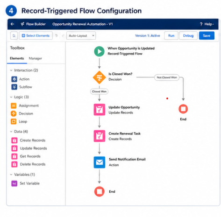Select the Action element icon
This screenshot has width=221, height=217.
pyautogui.click(x=14, y=79)
